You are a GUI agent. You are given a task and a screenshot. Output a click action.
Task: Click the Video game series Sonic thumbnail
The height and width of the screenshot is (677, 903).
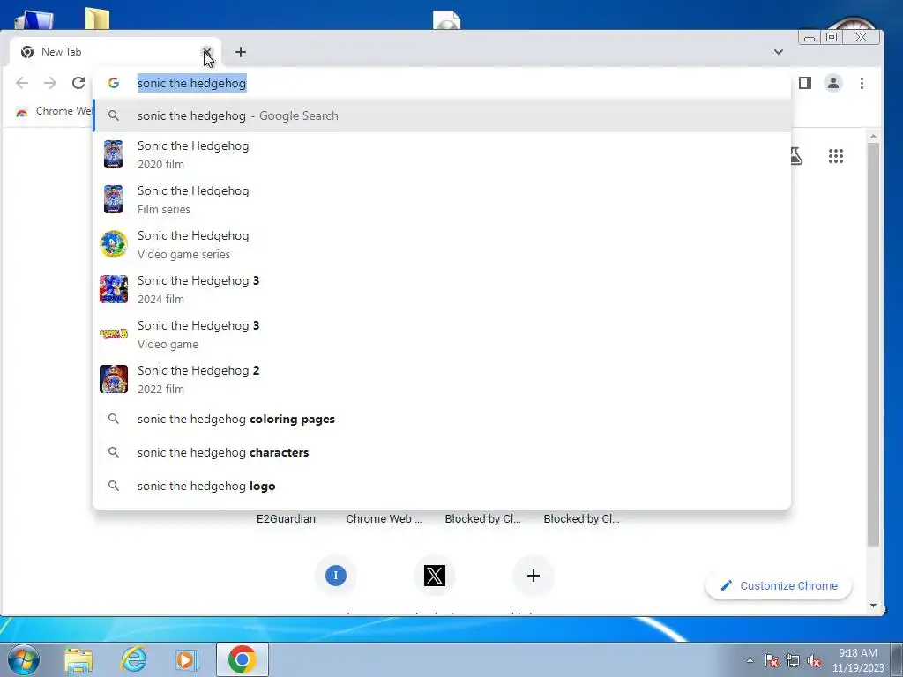(114, 244)
